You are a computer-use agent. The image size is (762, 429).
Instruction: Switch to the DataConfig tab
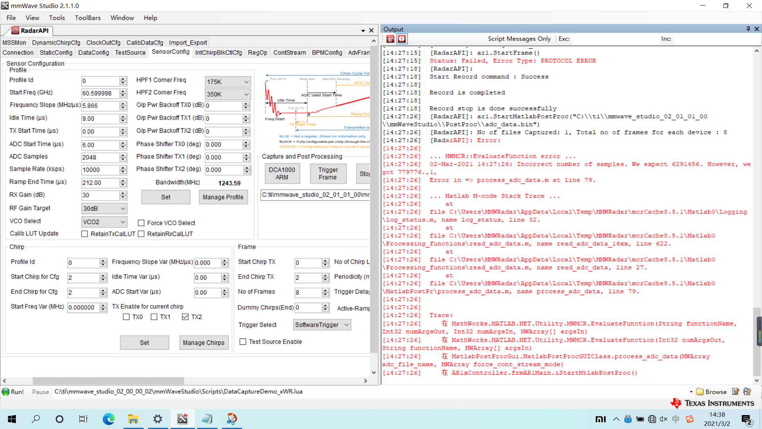(x=94, y=53)
